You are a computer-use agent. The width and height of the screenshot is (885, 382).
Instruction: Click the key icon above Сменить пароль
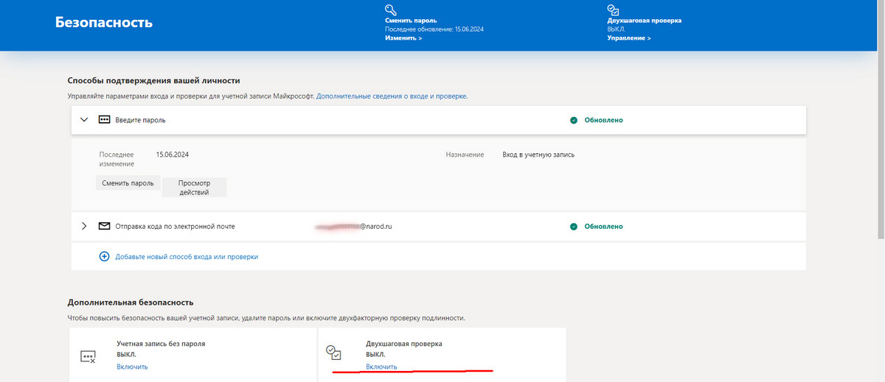pyautogui.click(x=391, y=10)
